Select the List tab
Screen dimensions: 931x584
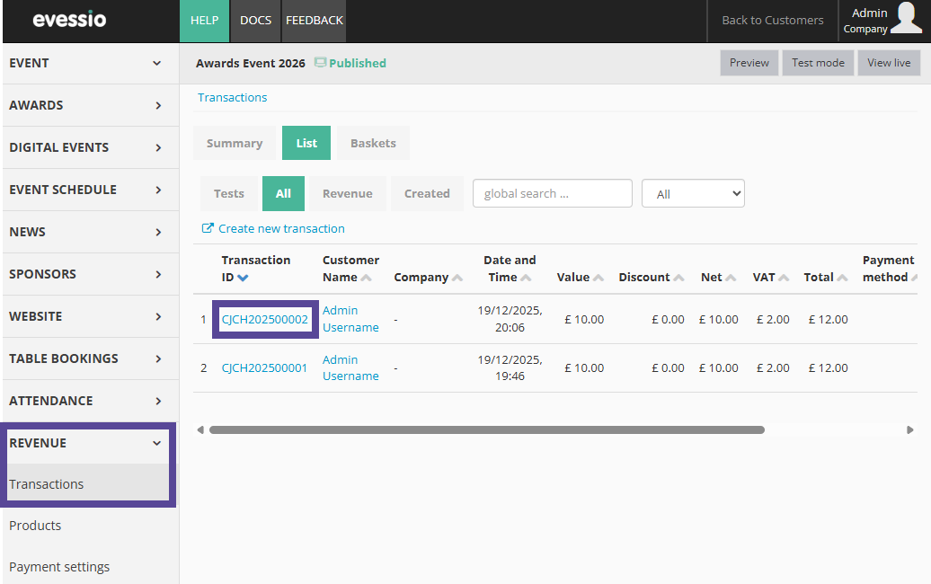coord(306,143)
